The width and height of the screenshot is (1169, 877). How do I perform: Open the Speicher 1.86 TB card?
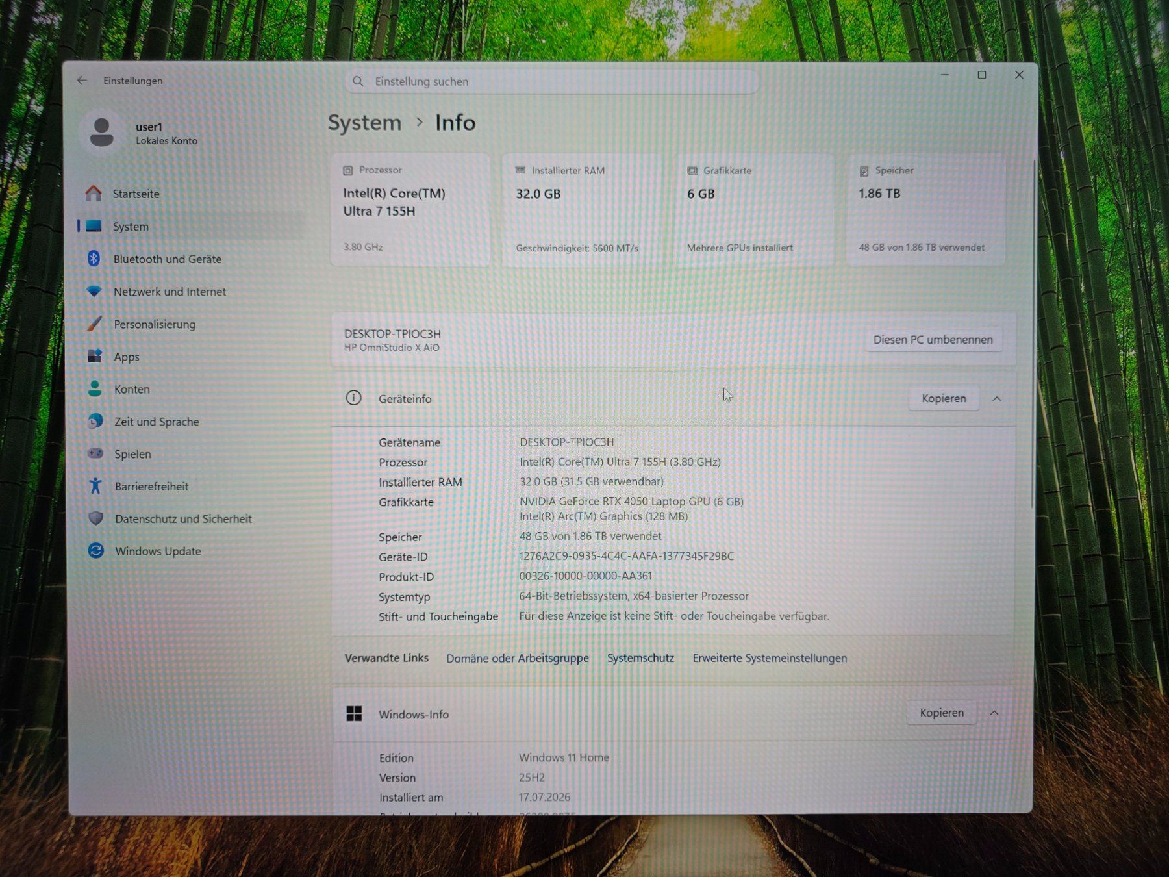pos(926,210)
